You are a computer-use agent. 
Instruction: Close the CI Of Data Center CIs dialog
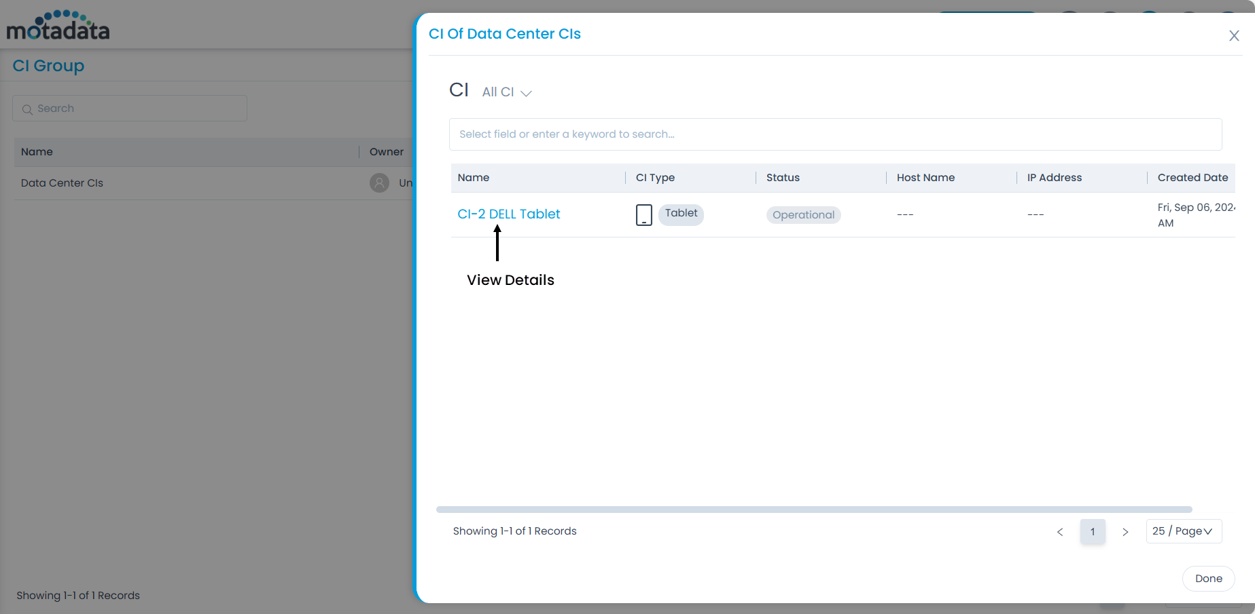(1234, 36)
